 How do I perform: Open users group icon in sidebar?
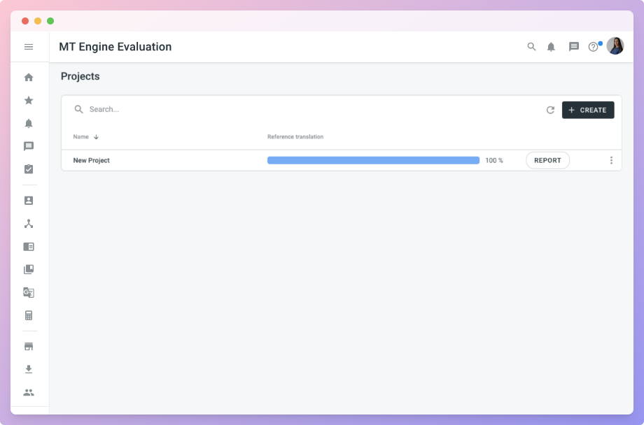29,393
